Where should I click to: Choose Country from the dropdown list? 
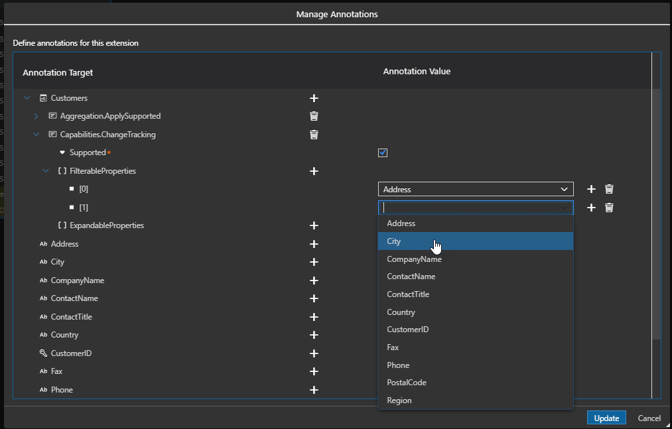tap(475, 312)
